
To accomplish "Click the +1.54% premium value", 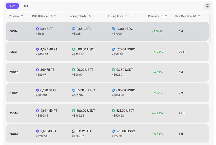I will [157, 31].
